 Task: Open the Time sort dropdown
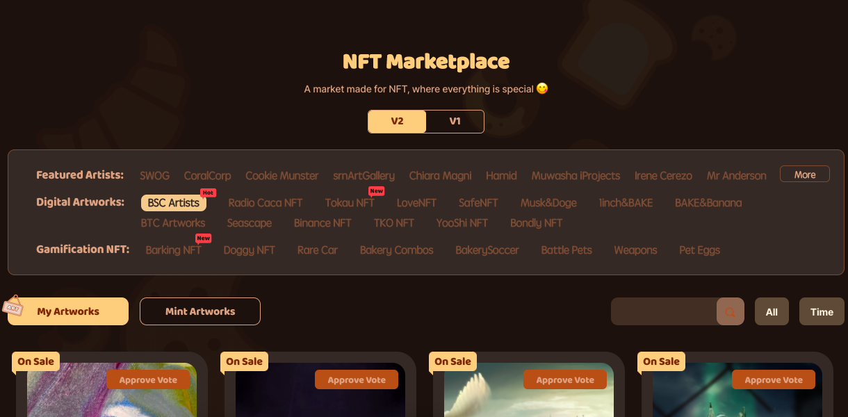click(822, 311)
